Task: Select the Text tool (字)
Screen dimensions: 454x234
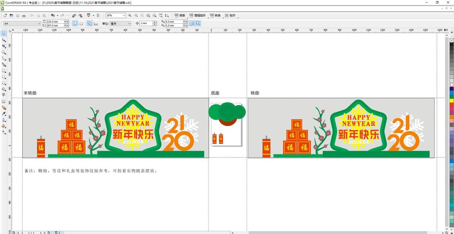Action: point(4,95)
